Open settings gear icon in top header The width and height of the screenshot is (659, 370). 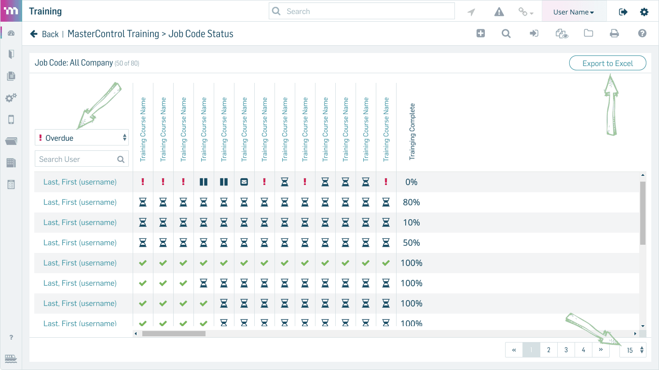[644, 12]
